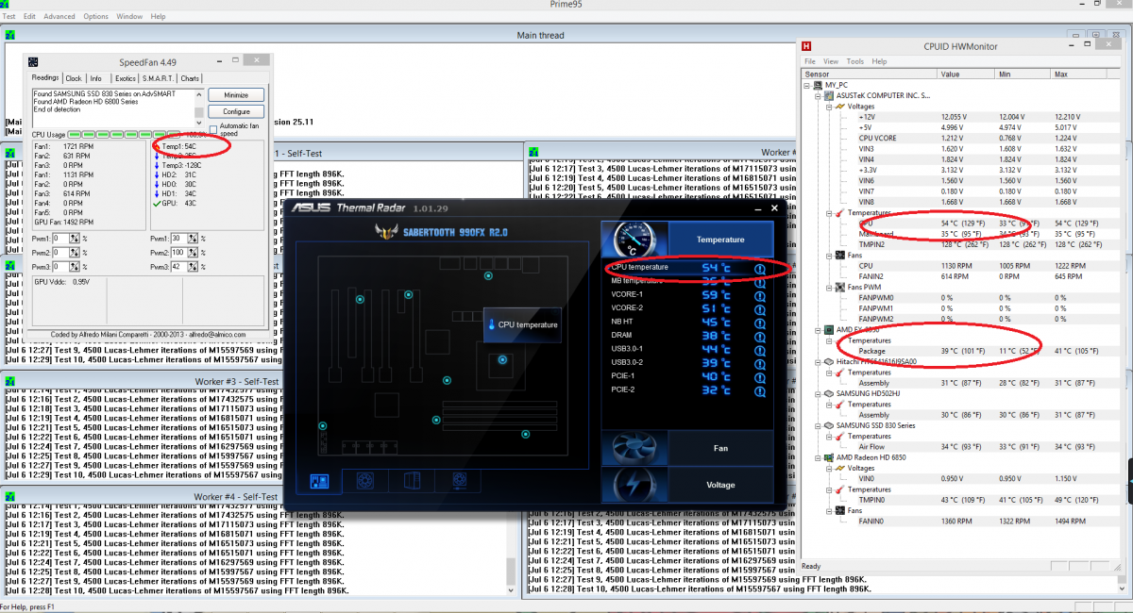Select the motherboard view icon in Thermal Radar
The width and height of the screenshot is (1133, 613).
point(319,481)
